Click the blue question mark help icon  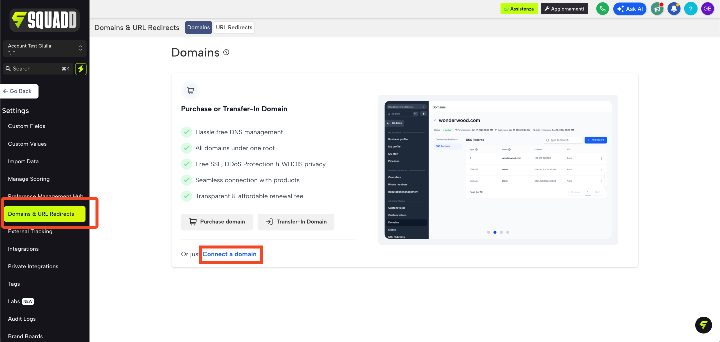tap(691, 9)
